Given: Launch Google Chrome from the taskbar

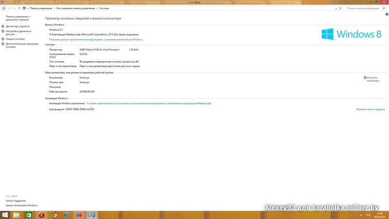Looking at the screenshot, I should point(54,215).
